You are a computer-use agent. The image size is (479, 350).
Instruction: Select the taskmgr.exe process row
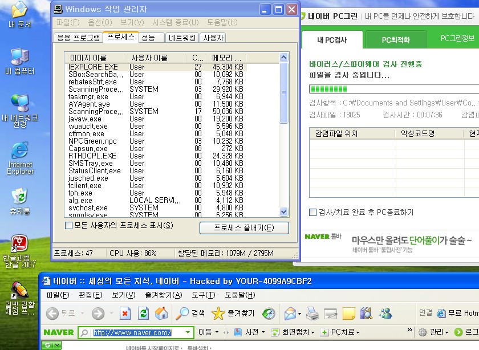[156, 96]
